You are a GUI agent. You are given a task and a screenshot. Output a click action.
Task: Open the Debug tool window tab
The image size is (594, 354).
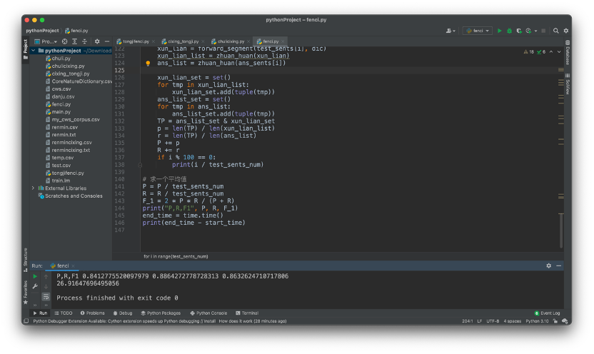(x=123, y=313)
